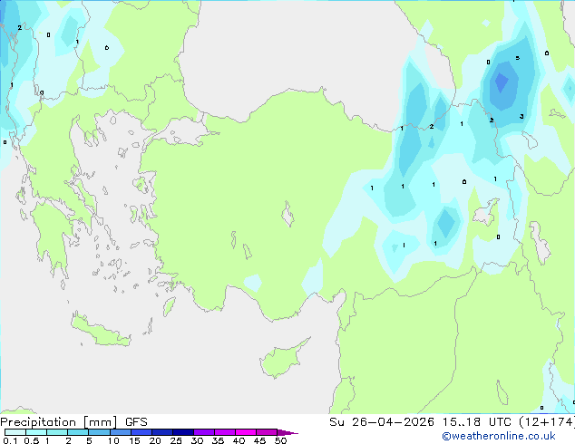575x444 pixels.
Task: Click the 0.5–1 mm legend color swatch
Action: tap(36, 432)
